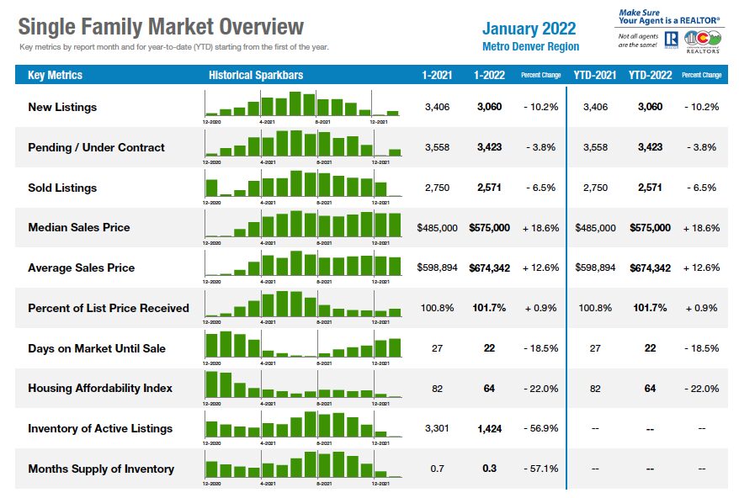Click the January 2022 report title
This screenshot has width=739, height=498.
529,29
